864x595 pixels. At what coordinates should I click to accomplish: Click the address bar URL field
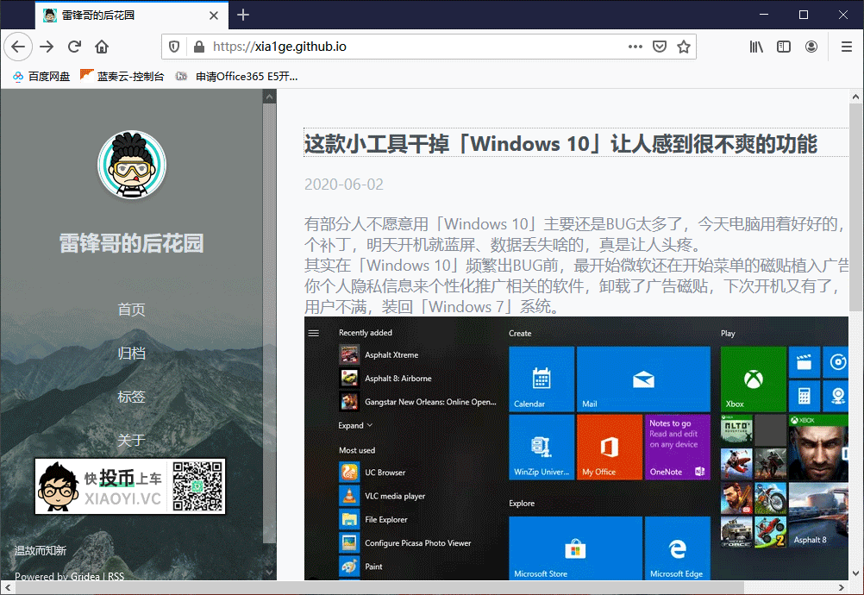419,47
